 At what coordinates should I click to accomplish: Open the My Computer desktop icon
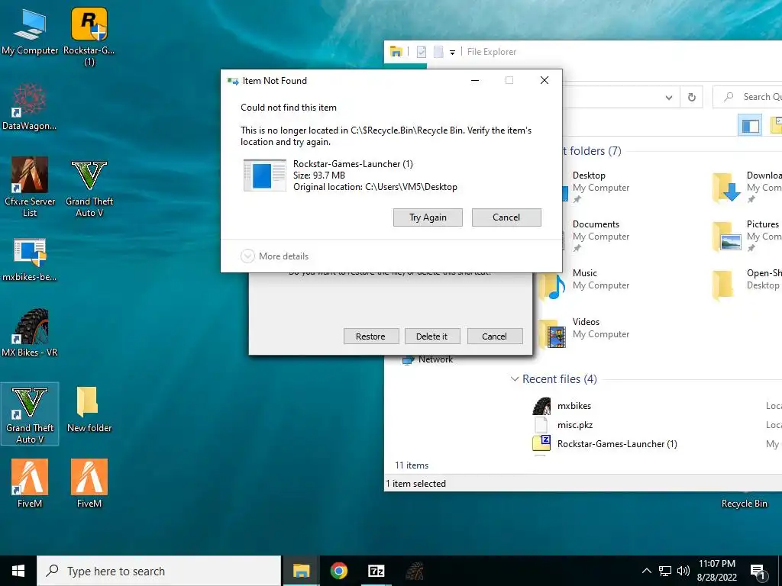tap(30, 31)
